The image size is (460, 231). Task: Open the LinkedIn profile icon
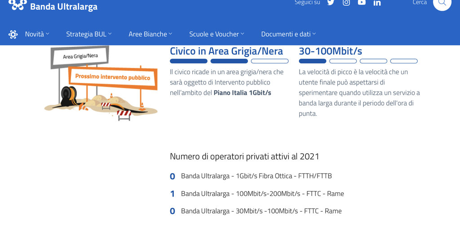coord(377,3)
